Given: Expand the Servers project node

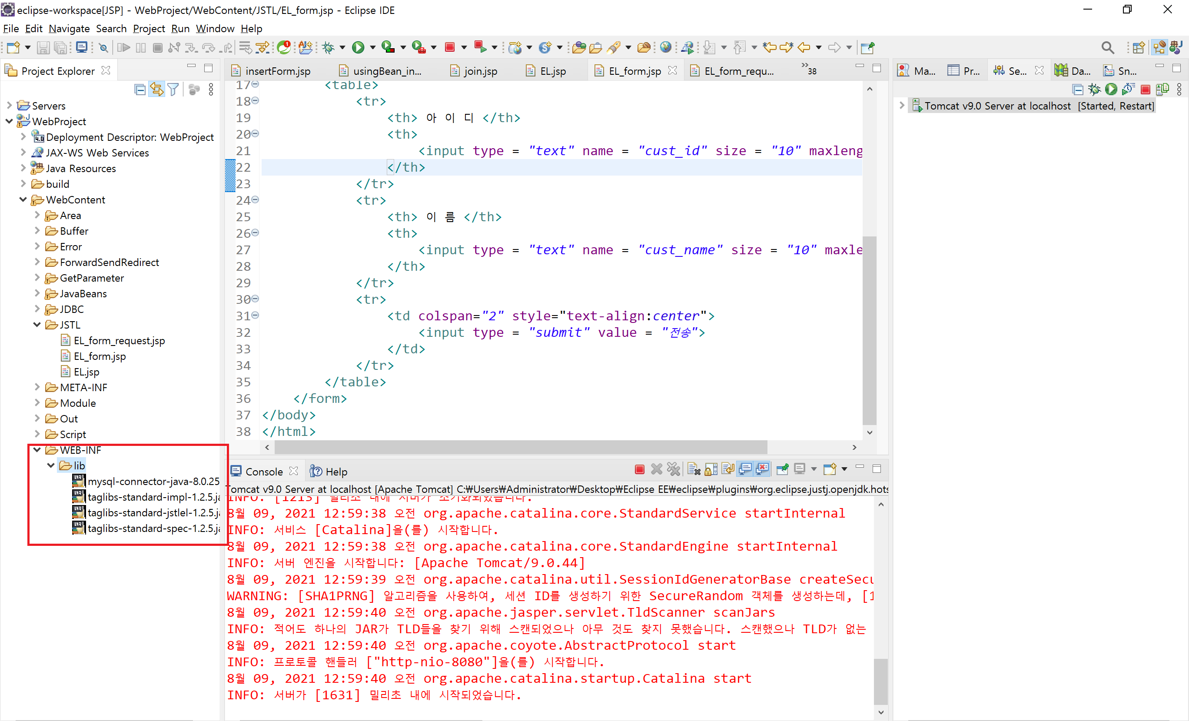Looking at the screenshot, I should [x=9, y=105].
